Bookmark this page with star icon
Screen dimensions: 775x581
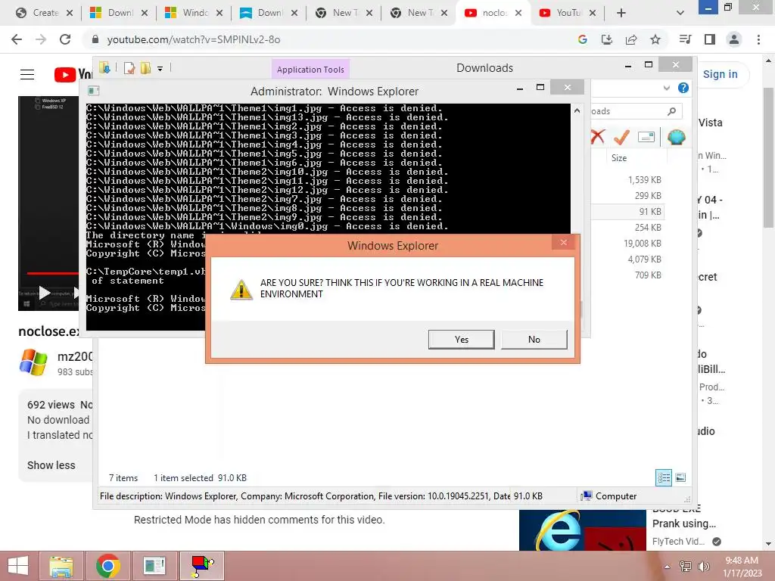click(x=655, y=39)
